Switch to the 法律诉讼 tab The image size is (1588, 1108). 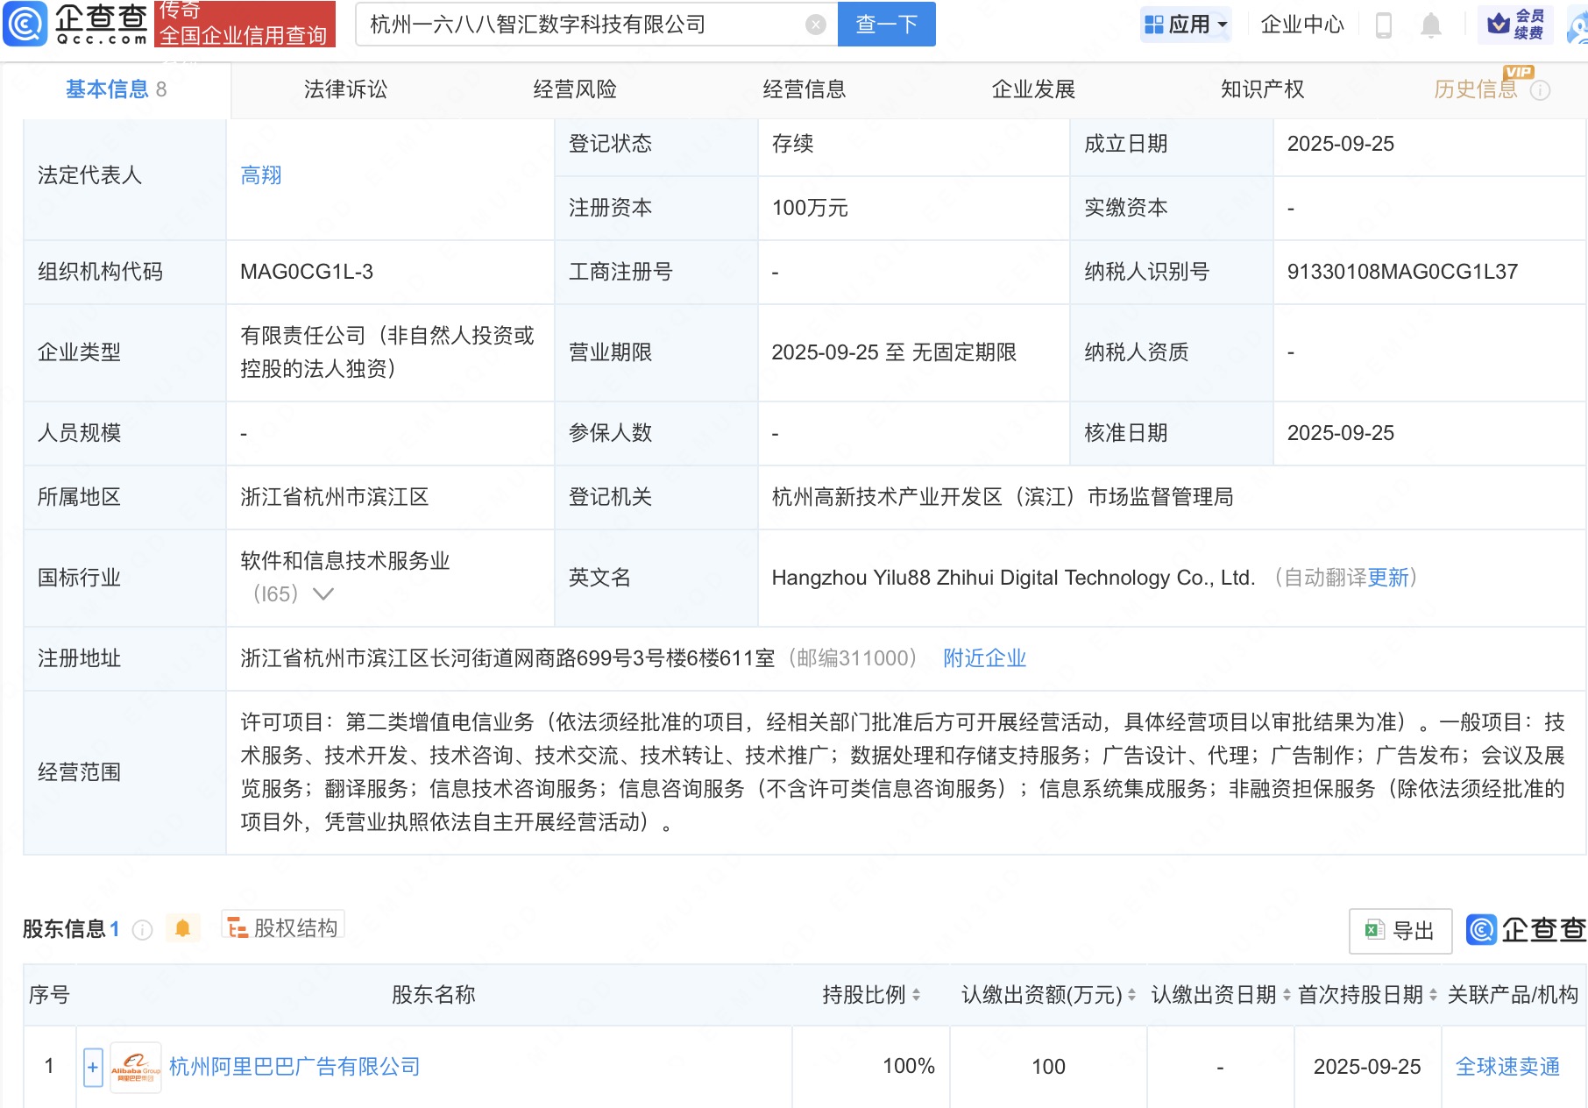[345, 89]
